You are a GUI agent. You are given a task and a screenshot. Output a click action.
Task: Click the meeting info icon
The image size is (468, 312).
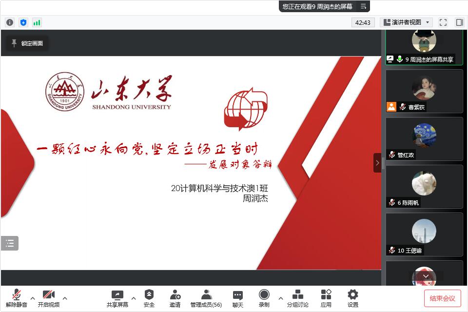pyautogui.click(x=10, y=22)
